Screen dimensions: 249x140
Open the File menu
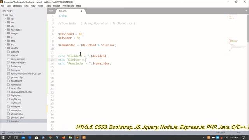click(x=3, y=6)
